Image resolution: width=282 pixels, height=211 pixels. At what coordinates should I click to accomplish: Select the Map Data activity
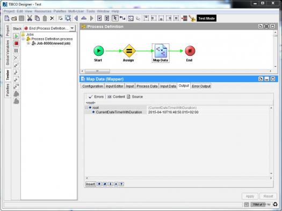[161, 53]
